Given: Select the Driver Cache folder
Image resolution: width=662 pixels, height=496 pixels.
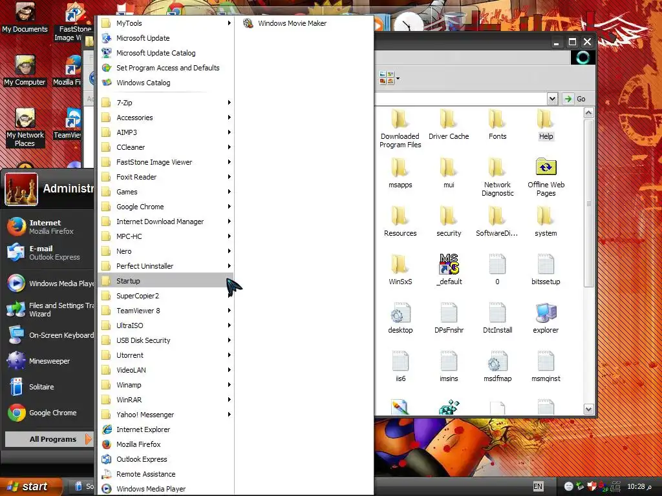Looking at the screenshot, I should [449, 125].
